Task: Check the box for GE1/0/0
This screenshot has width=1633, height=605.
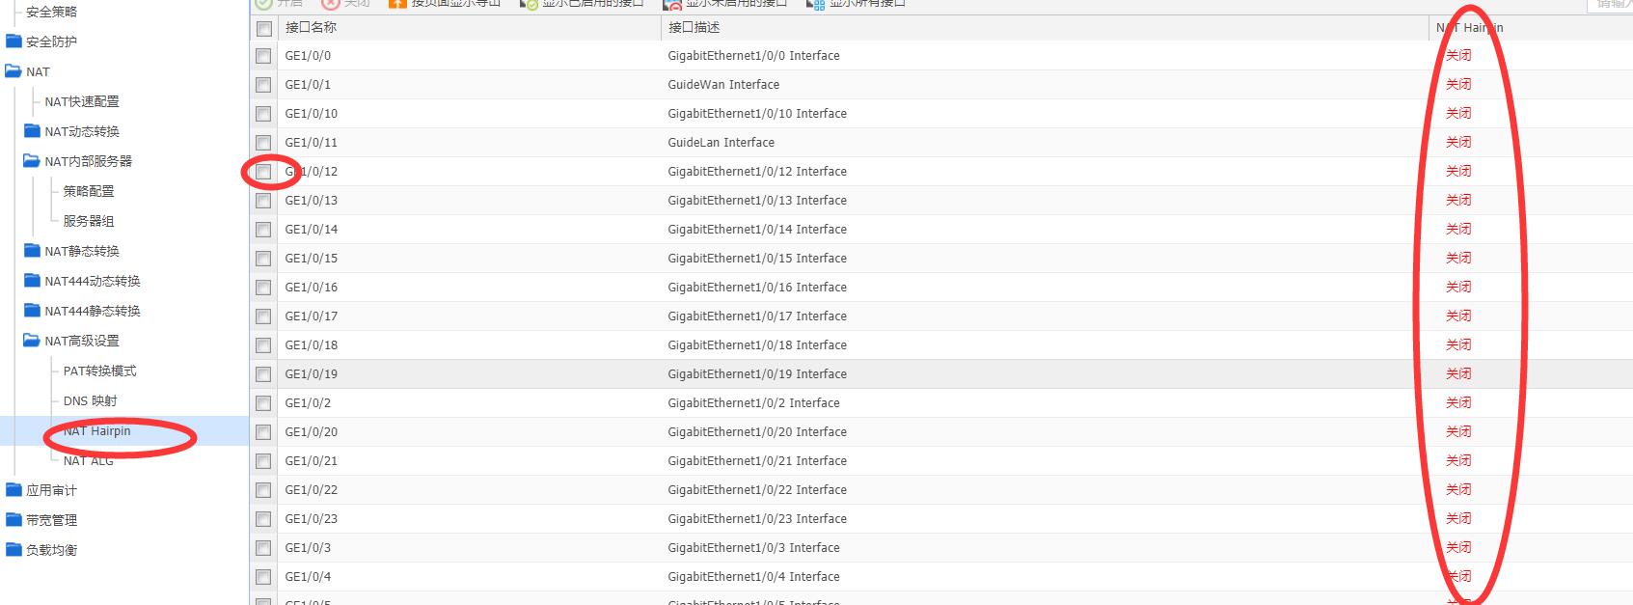Action: pyautogui.click(x=263, y=56)
